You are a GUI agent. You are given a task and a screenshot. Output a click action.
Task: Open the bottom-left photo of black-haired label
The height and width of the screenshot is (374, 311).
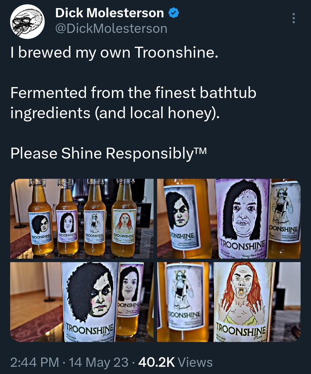(82, 302)
